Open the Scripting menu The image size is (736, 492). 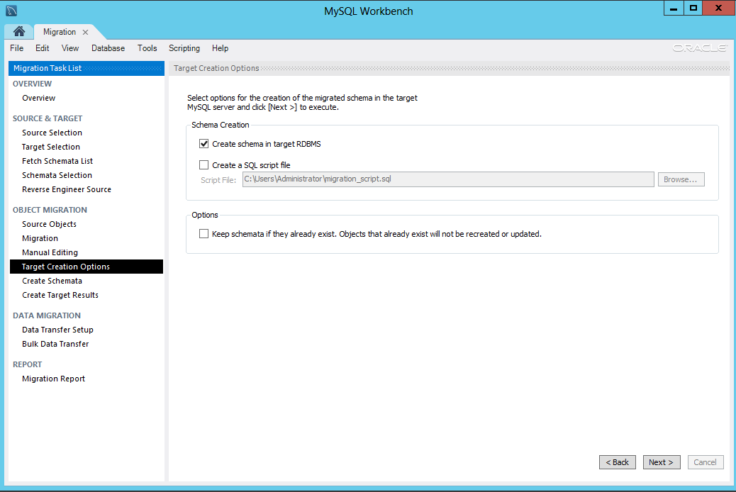(x=184, y=48)
